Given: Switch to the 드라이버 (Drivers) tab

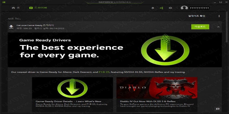Looking at the screenshot, I should [38, 8].
